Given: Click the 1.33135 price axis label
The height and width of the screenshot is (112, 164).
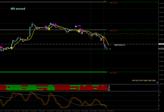Looking at the screenshot, I should (x=161, y=75).
